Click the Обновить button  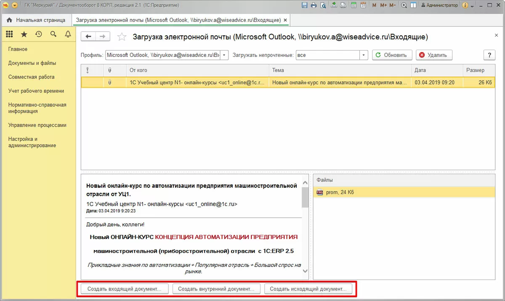(x=392, y=55)
